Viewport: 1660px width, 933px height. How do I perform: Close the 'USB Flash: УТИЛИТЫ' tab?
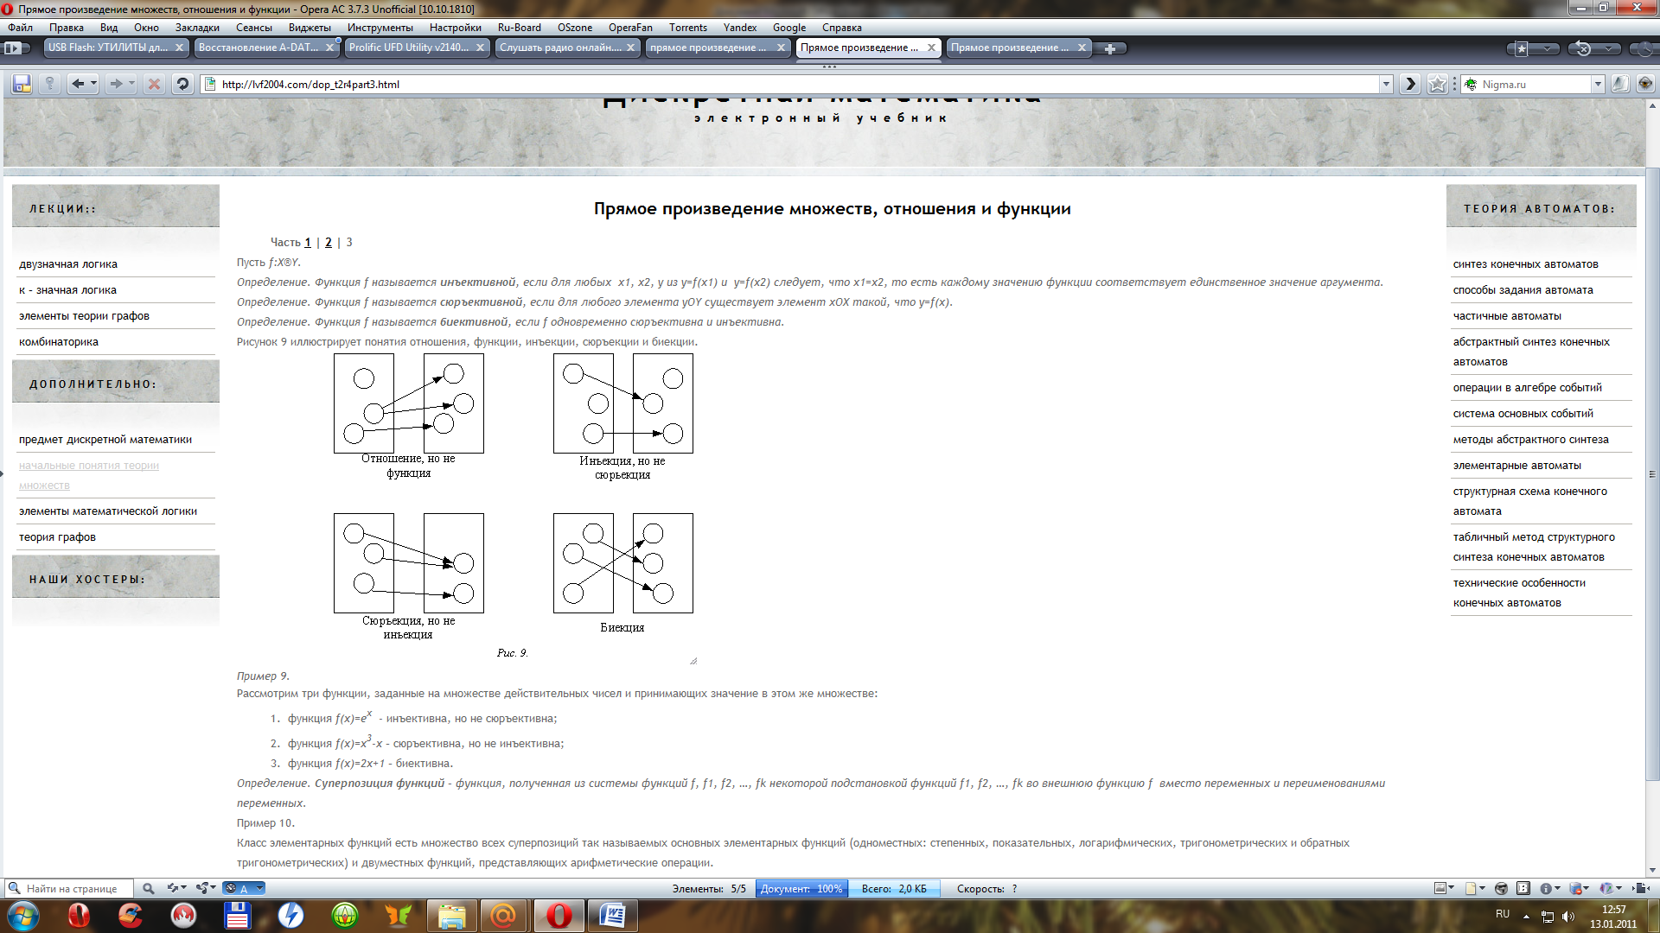pyautogui.click(x=179, y=48)
